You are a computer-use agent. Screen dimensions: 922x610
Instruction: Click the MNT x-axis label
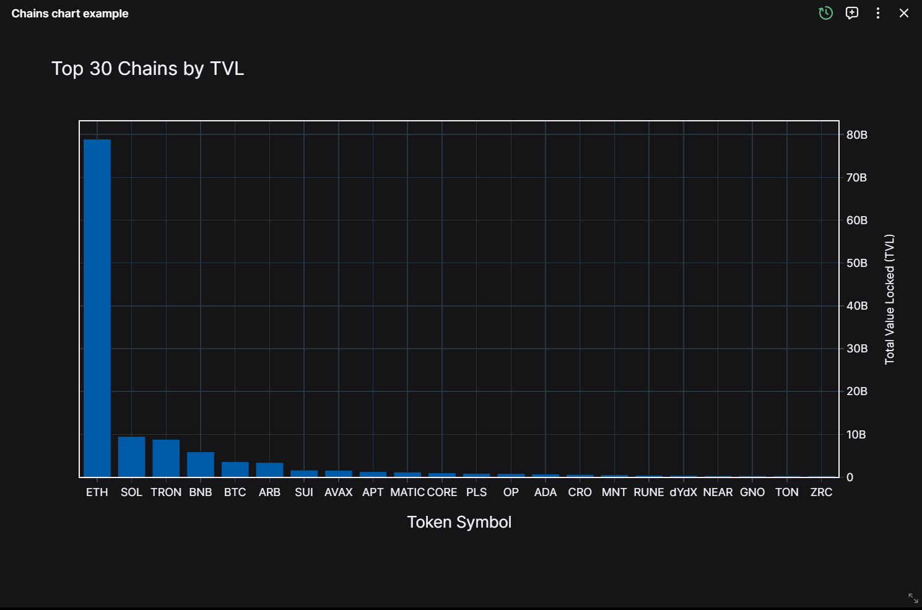tap(614, 492)
